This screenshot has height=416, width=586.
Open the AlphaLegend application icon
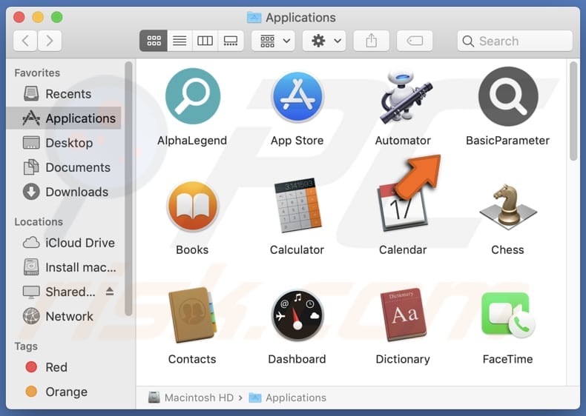click(x=192, y=96)
